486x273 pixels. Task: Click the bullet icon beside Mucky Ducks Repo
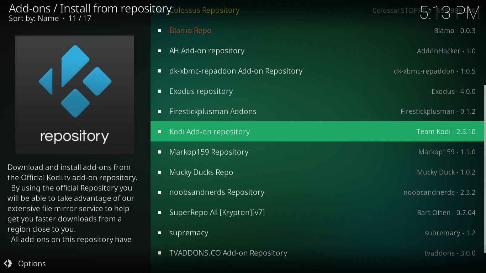coord(160,172)
